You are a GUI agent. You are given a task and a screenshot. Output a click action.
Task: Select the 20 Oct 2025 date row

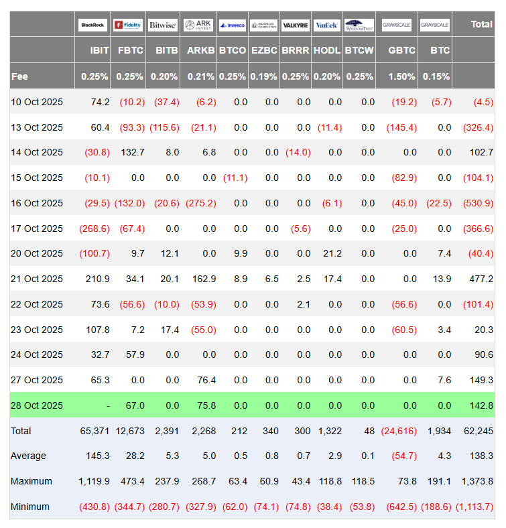point(252,253)
